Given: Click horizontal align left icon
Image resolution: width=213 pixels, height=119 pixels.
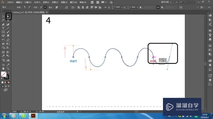Looking at the screenshot, I should (x=79, y=7).
